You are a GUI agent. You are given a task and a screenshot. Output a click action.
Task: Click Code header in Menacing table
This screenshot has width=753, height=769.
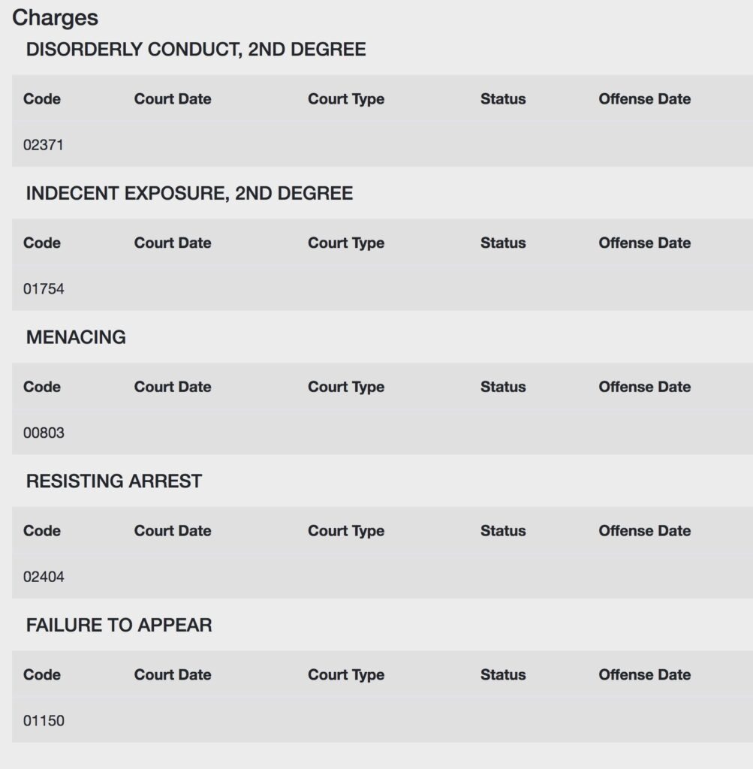(x=42, y=387)
